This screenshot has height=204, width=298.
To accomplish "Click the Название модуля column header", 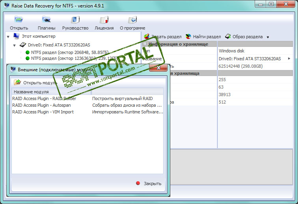I will point(52,92).
